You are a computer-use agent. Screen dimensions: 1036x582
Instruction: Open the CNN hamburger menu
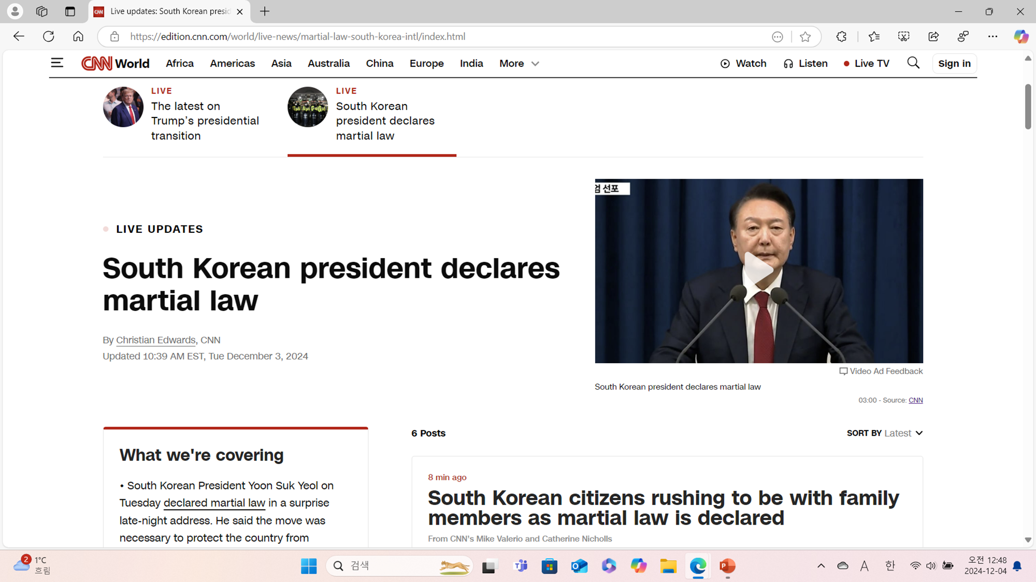pos(57,63)
